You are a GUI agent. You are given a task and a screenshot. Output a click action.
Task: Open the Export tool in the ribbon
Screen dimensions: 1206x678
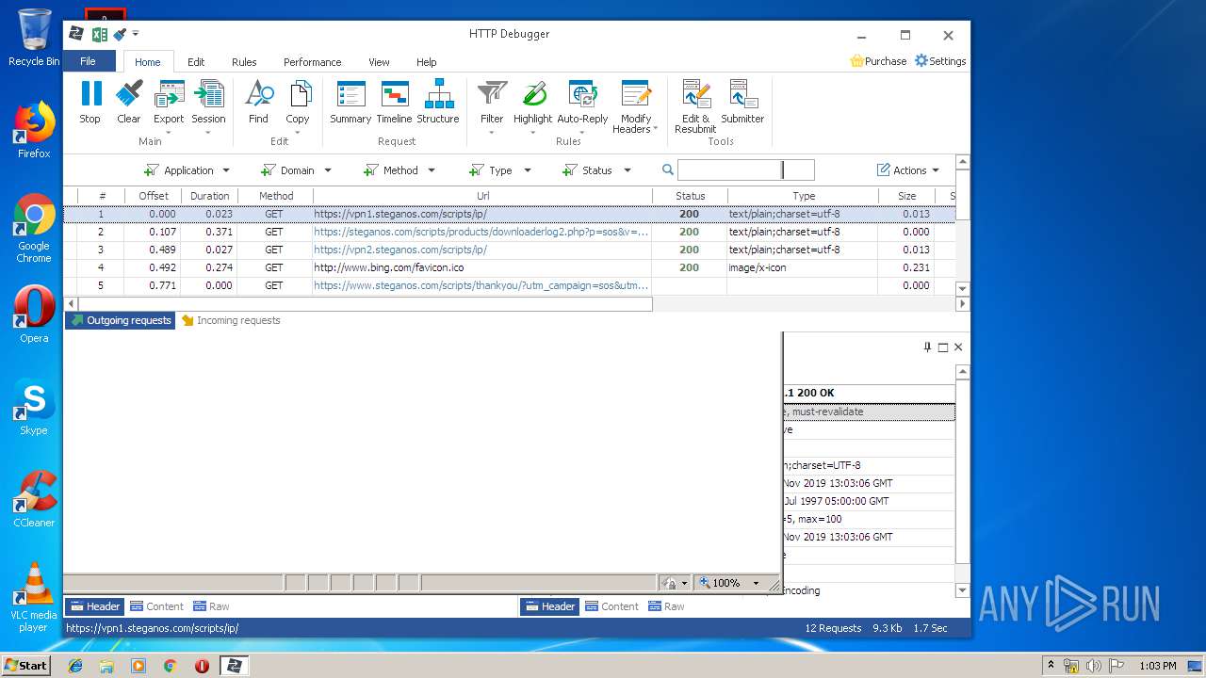169,105
